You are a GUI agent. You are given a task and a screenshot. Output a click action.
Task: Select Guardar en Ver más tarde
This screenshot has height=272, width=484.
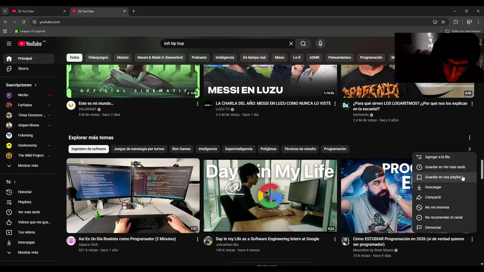[x=444, y=167]
